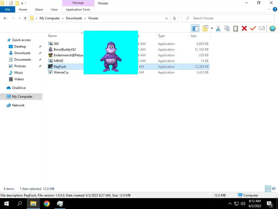Screen dimensions: 278x209
Task: Open Network in navigation pane
Action: [18, 105]
